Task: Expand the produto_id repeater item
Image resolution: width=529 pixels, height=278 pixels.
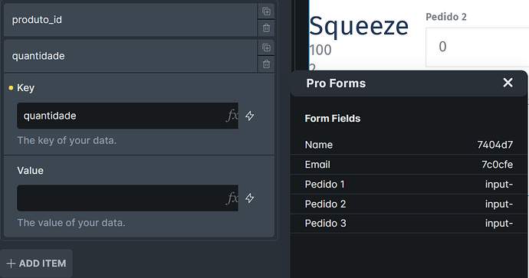Action: pyautogui.click(x=130, y=20)
